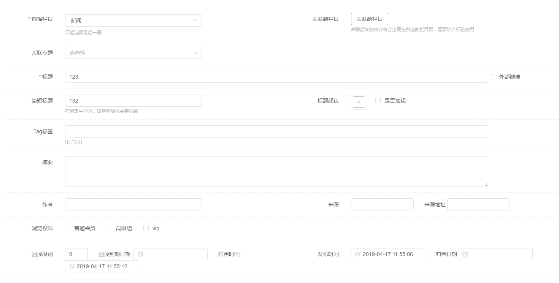
Task: Check the 普通会员 permission checkbox
Action: 68,228
